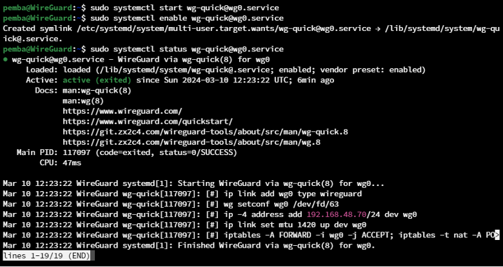Click the green 'active (exited)' status text

pyautogui.click(x=97, y=80)
